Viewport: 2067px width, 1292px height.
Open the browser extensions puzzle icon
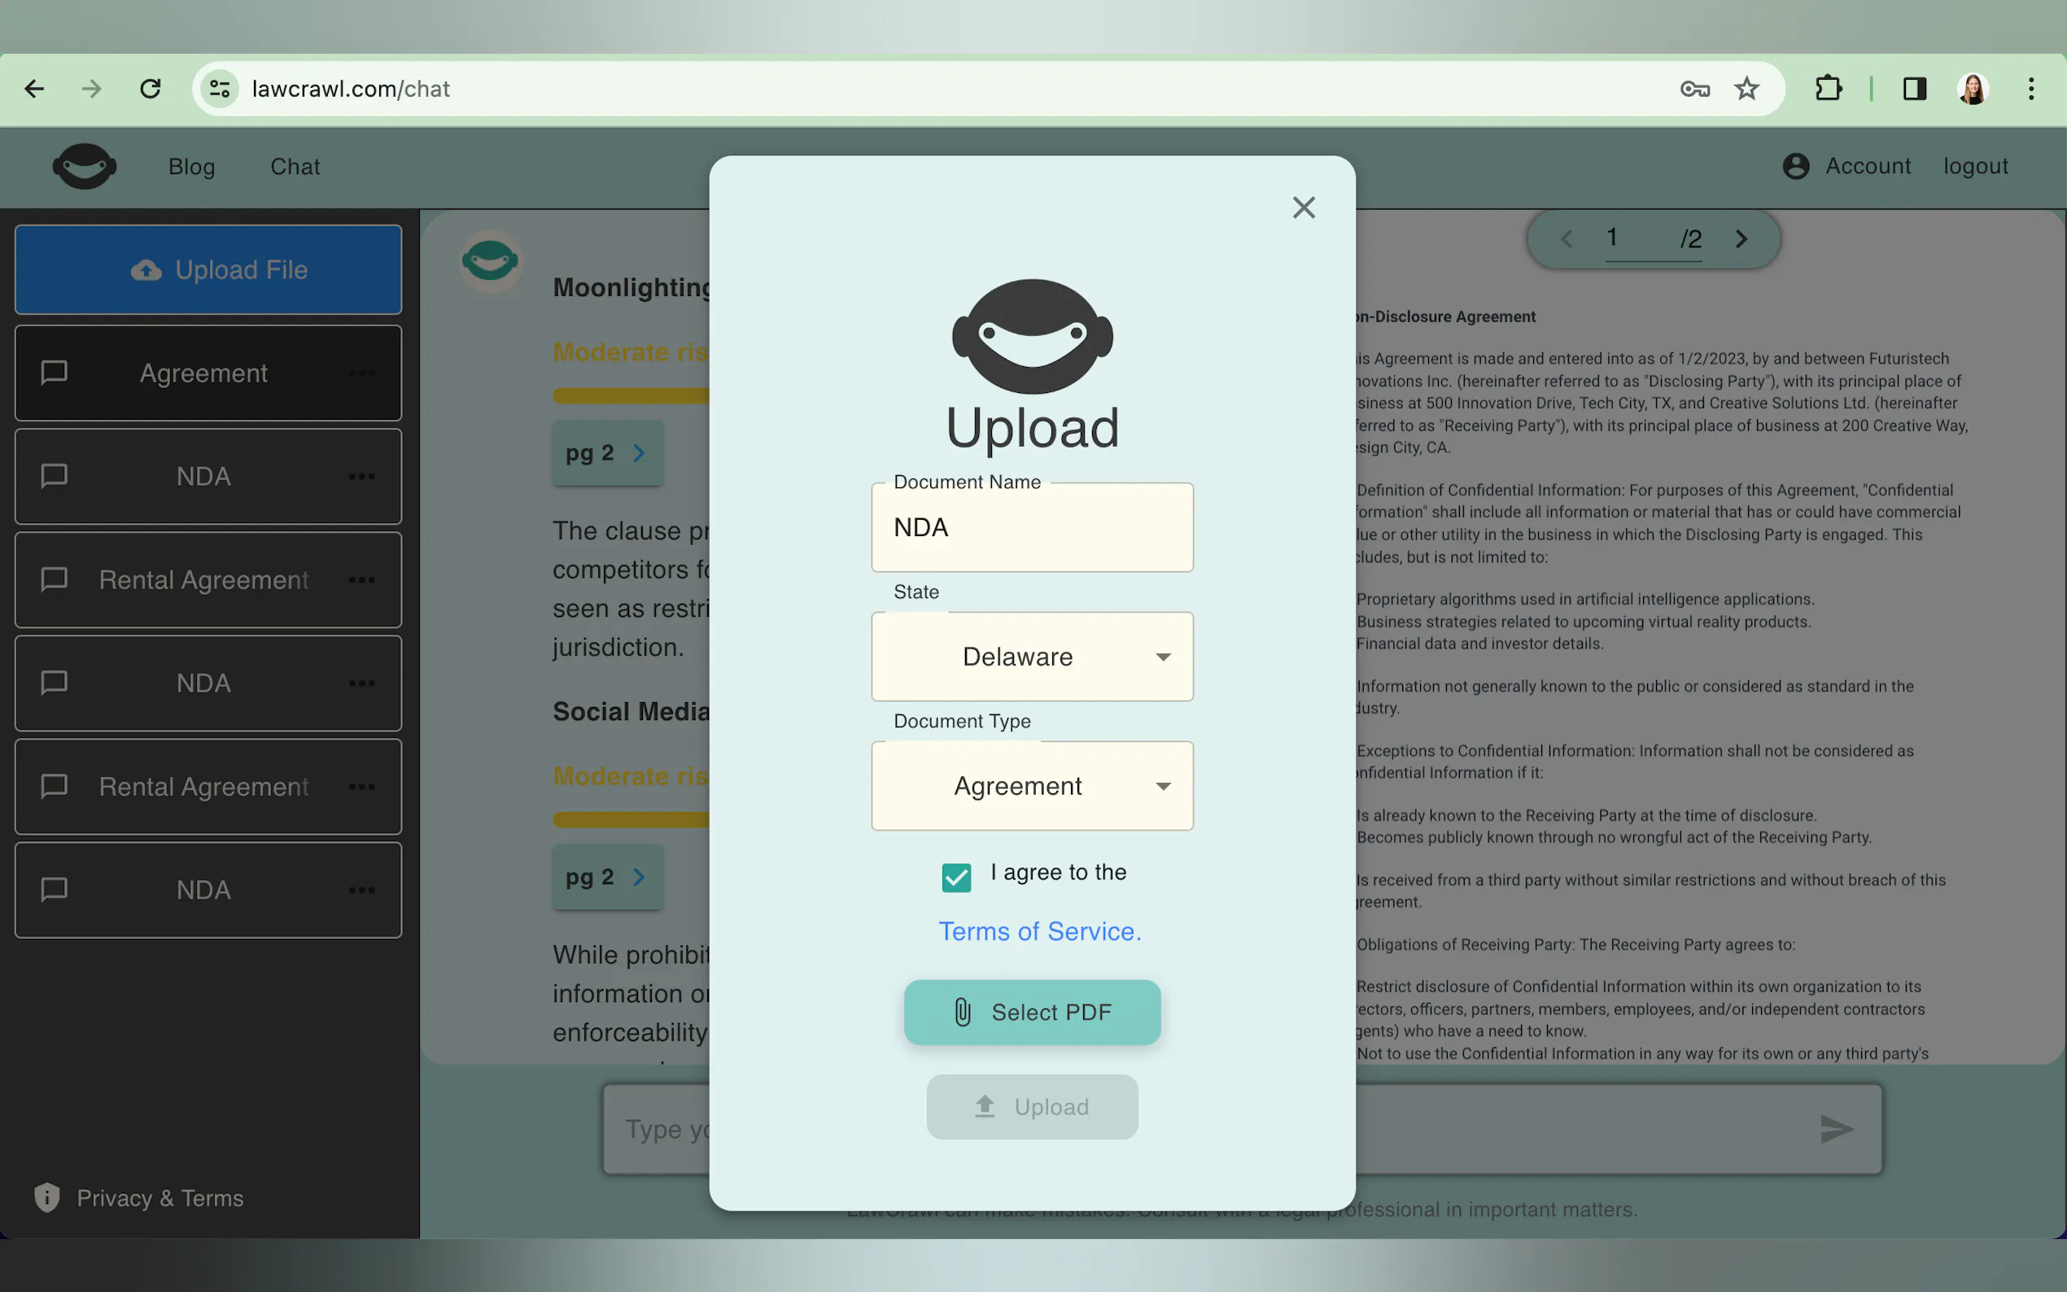1828,89
